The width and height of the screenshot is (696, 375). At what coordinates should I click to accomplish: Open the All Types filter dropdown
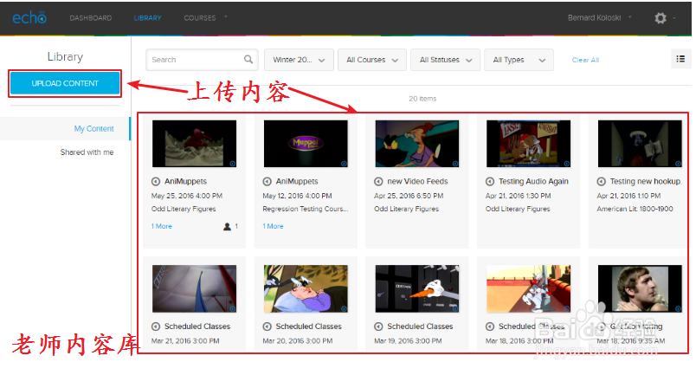[519, 60]
